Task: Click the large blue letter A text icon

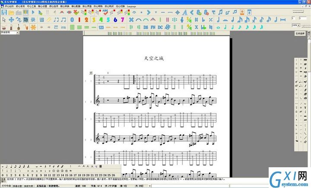Action: pyautogui.click(x=185, y=13)
